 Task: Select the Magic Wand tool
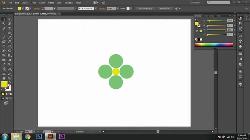4,24
